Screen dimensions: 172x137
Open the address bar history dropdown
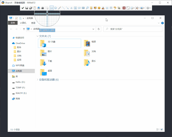93,29
